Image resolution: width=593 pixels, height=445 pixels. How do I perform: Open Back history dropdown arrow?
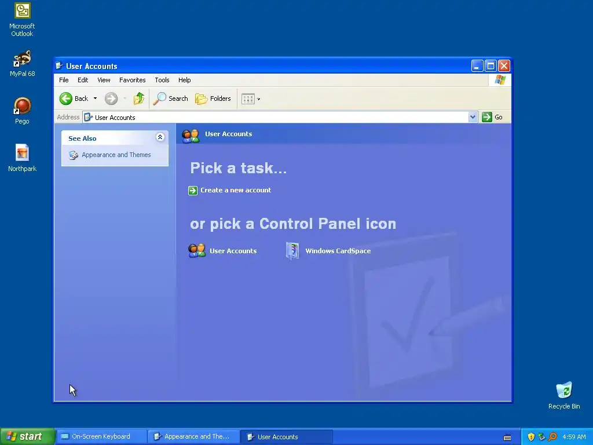pyautogui.click(x=96, y=99)
